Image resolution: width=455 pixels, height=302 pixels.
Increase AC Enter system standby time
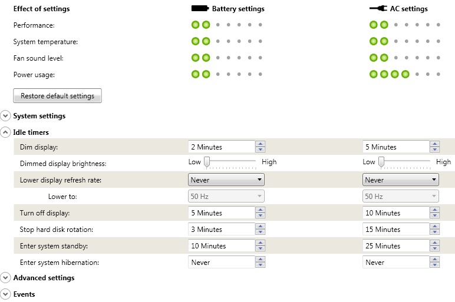click(435, 243)
